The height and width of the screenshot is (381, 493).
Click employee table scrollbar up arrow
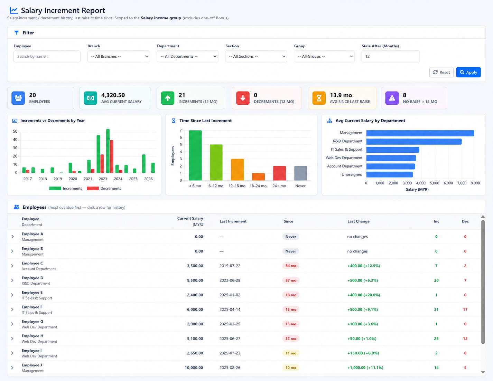[483, 217]
